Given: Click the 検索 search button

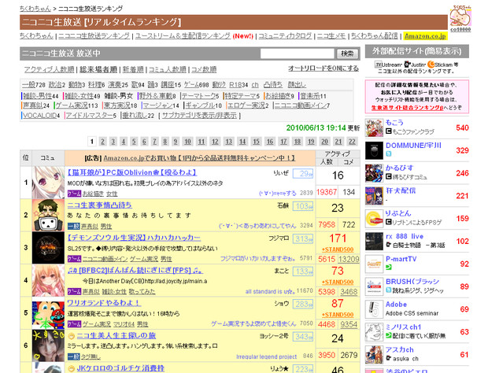Looking at the screenshot, I should [x=347, y=54].
